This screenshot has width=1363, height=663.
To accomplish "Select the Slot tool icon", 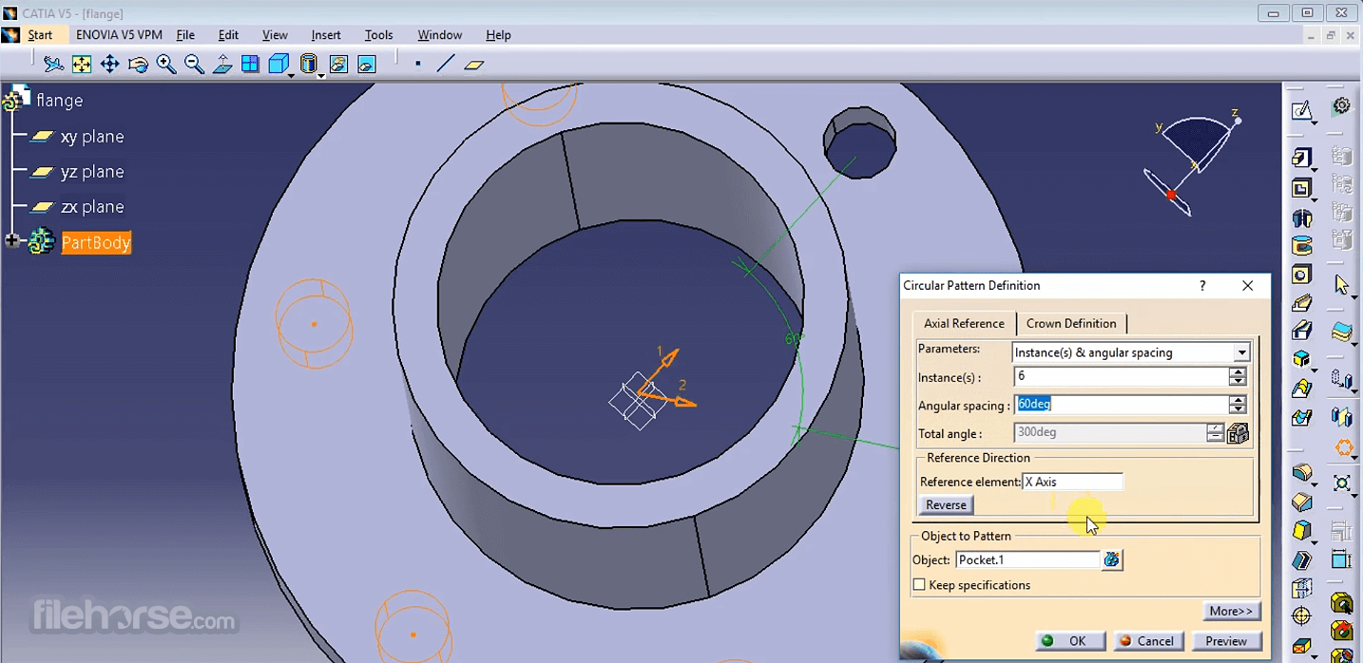I will click(1301, 331).
